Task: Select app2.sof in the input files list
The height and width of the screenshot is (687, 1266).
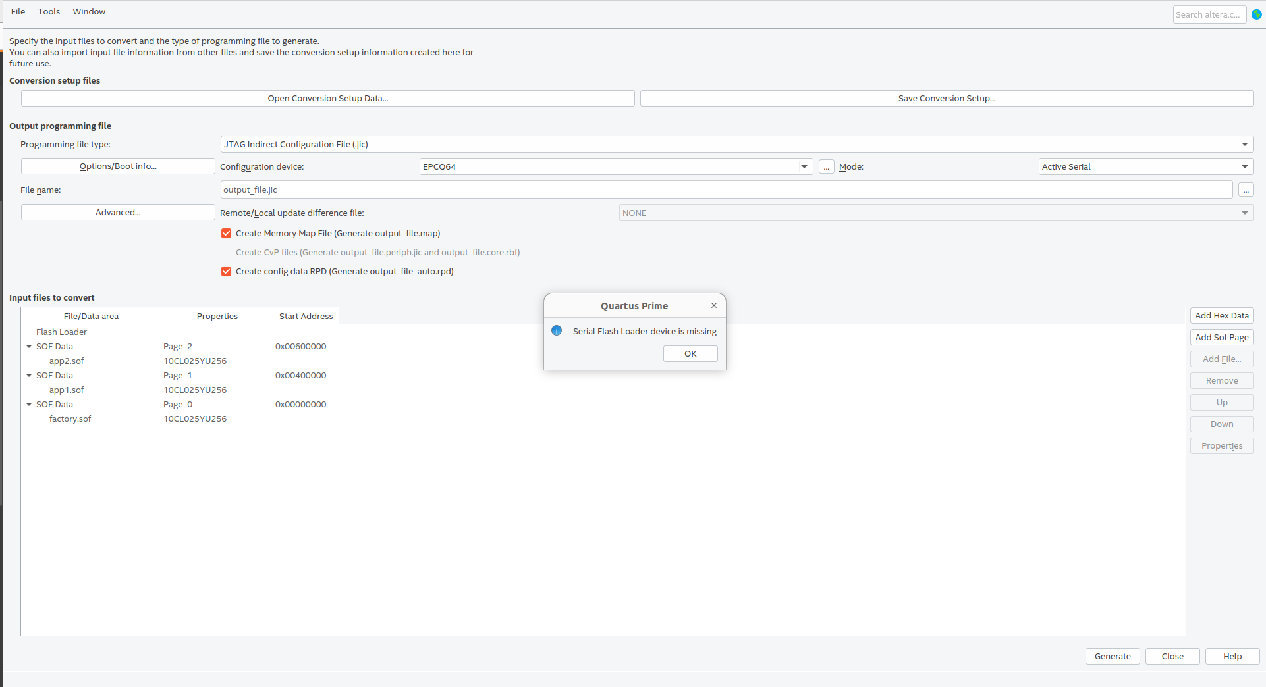Action: click(67, 361)
